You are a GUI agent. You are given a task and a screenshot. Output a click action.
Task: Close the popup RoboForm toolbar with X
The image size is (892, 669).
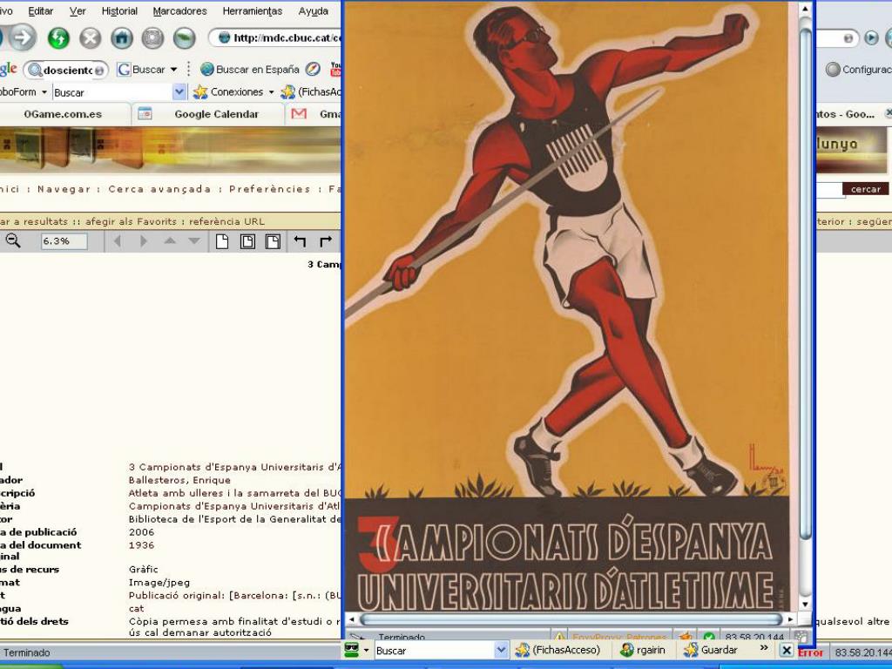click(x=787, y=650)
